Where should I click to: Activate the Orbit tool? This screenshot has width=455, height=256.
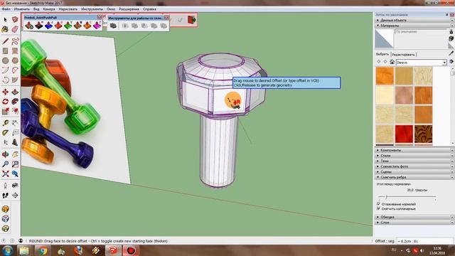coord(5,154)
